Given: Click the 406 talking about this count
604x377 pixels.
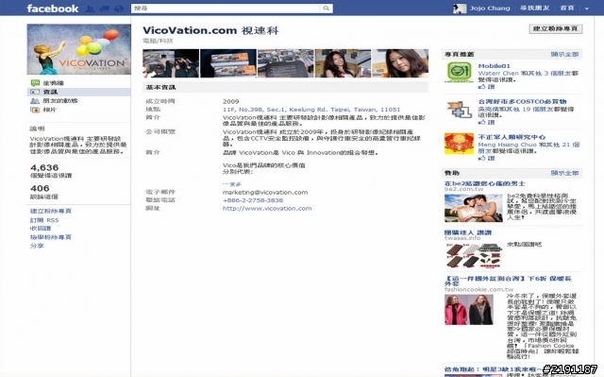Looking at the screenshot, I should point(40,189).
